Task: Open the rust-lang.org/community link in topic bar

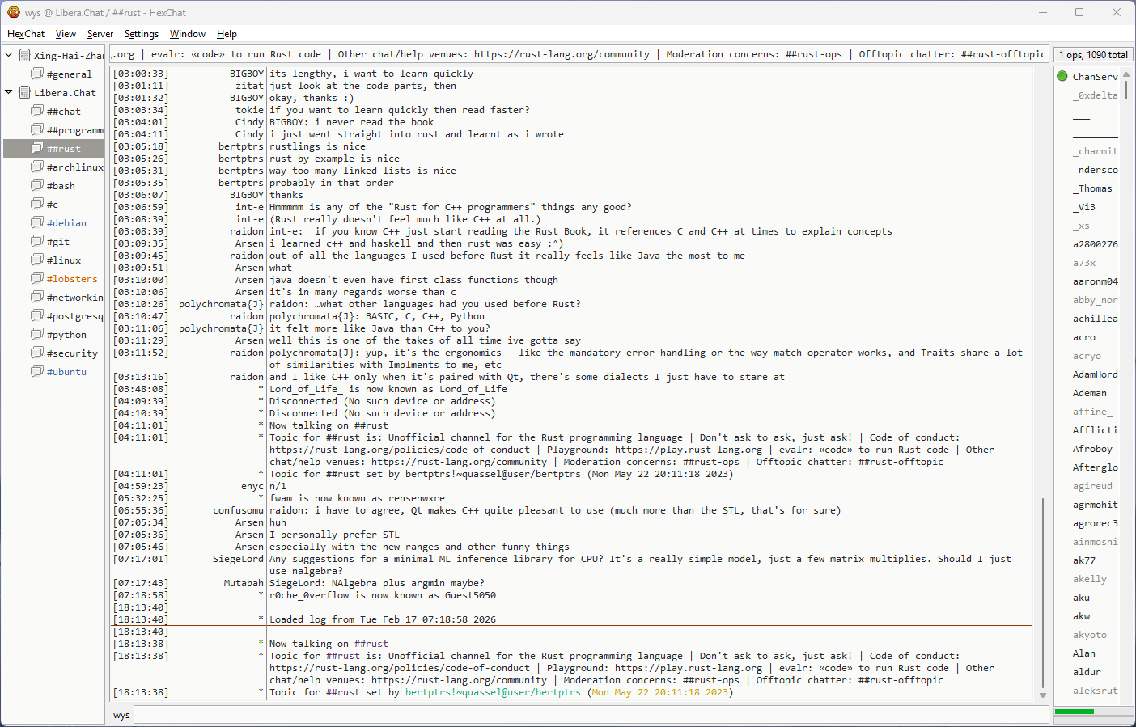Action: (x=561, y=54)
